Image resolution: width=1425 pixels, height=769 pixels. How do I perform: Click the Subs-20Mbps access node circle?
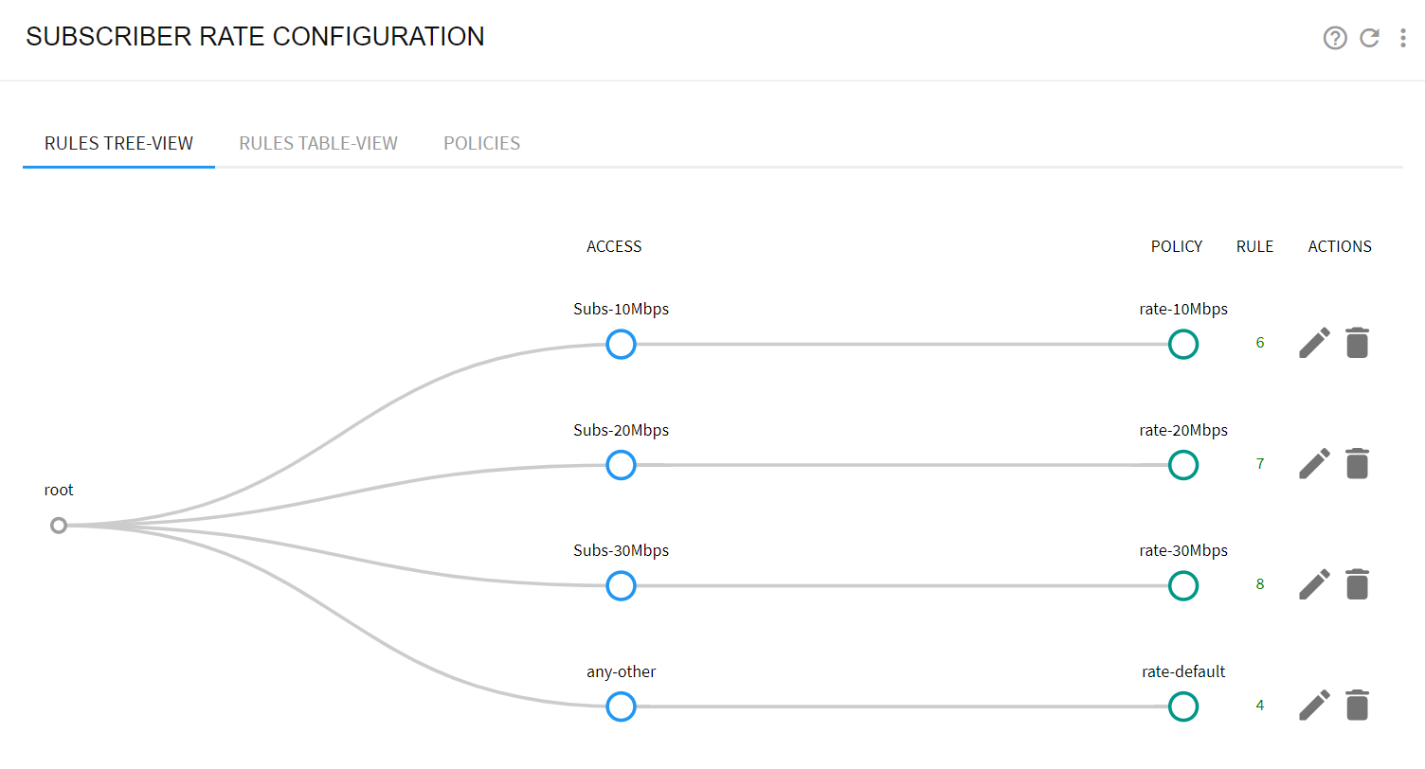click(x=621, y=465)
